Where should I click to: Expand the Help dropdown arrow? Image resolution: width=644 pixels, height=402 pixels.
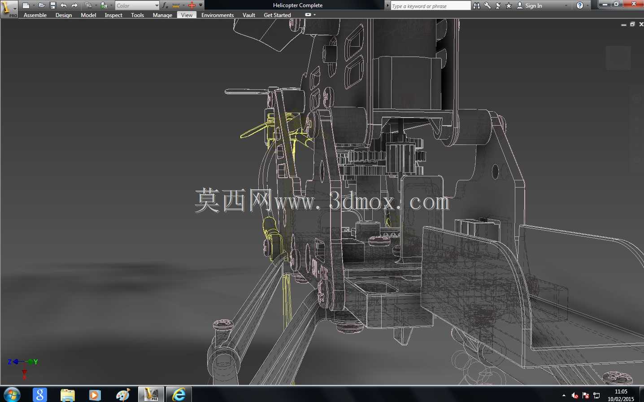[x=587, y=5]
